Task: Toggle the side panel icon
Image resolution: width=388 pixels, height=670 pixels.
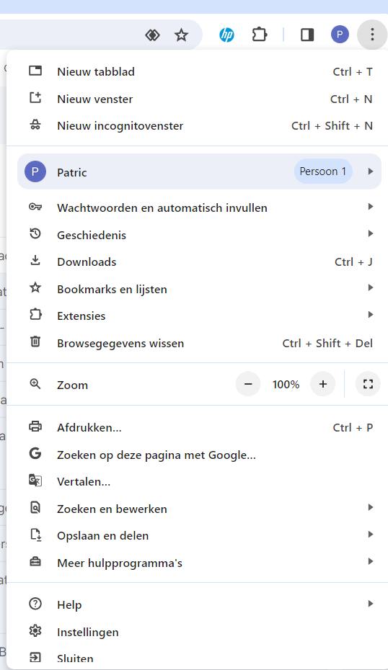Action: coord(307,35)
